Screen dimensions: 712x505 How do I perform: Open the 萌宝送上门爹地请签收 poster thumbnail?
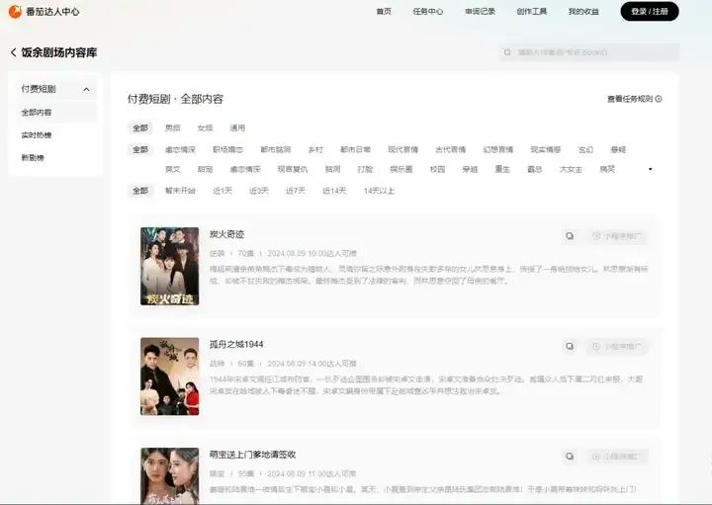point(170,476)
